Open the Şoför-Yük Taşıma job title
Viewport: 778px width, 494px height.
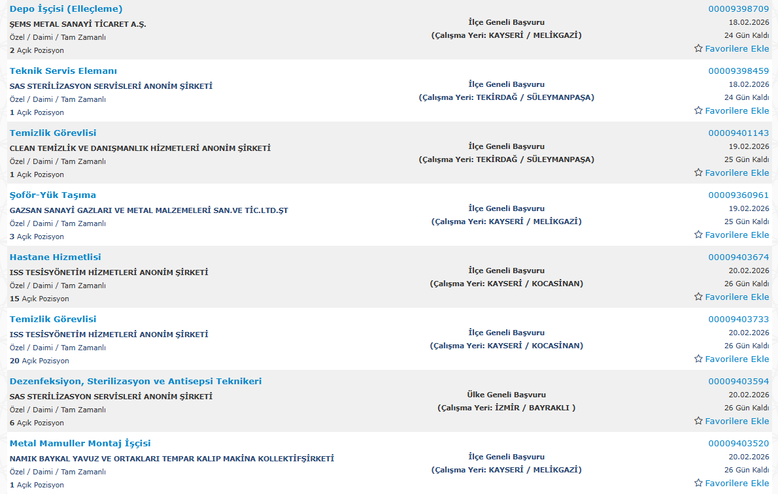53,195
